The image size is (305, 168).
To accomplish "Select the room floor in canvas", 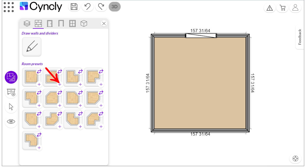I will [x=200, y=83].
